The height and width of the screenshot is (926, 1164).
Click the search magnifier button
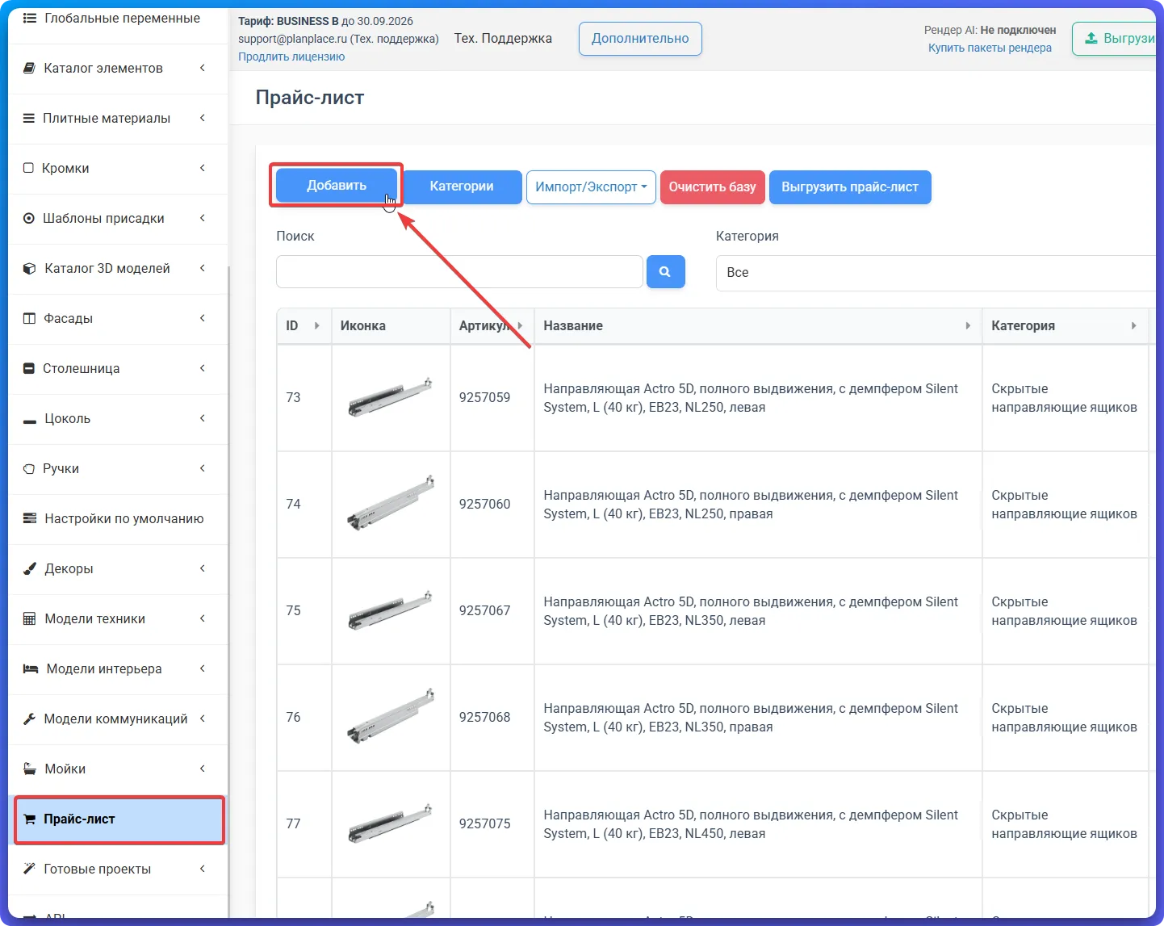[x=665, y=271]
